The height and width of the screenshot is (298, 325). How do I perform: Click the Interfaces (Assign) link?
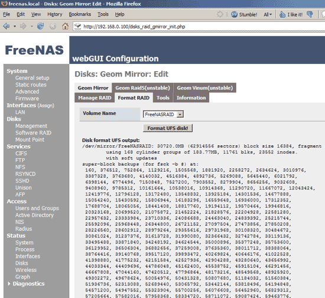click(30, 105)
